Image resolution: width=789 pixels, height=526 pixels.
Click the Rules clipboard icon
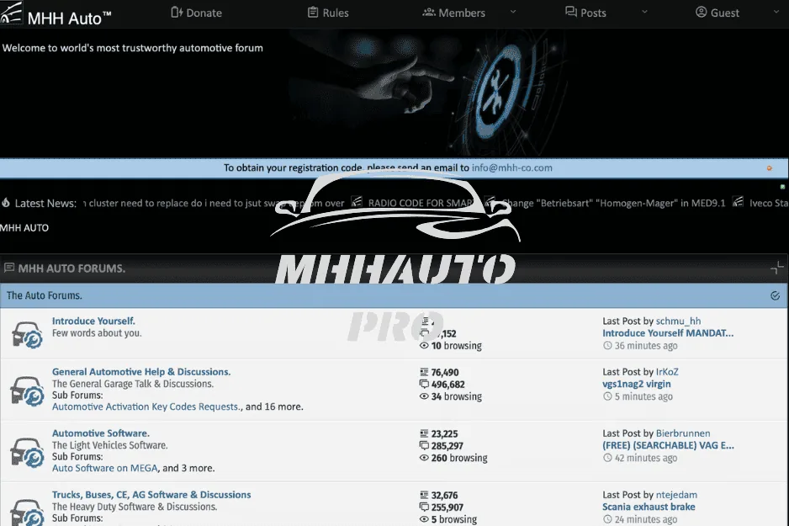coord(310,13)
